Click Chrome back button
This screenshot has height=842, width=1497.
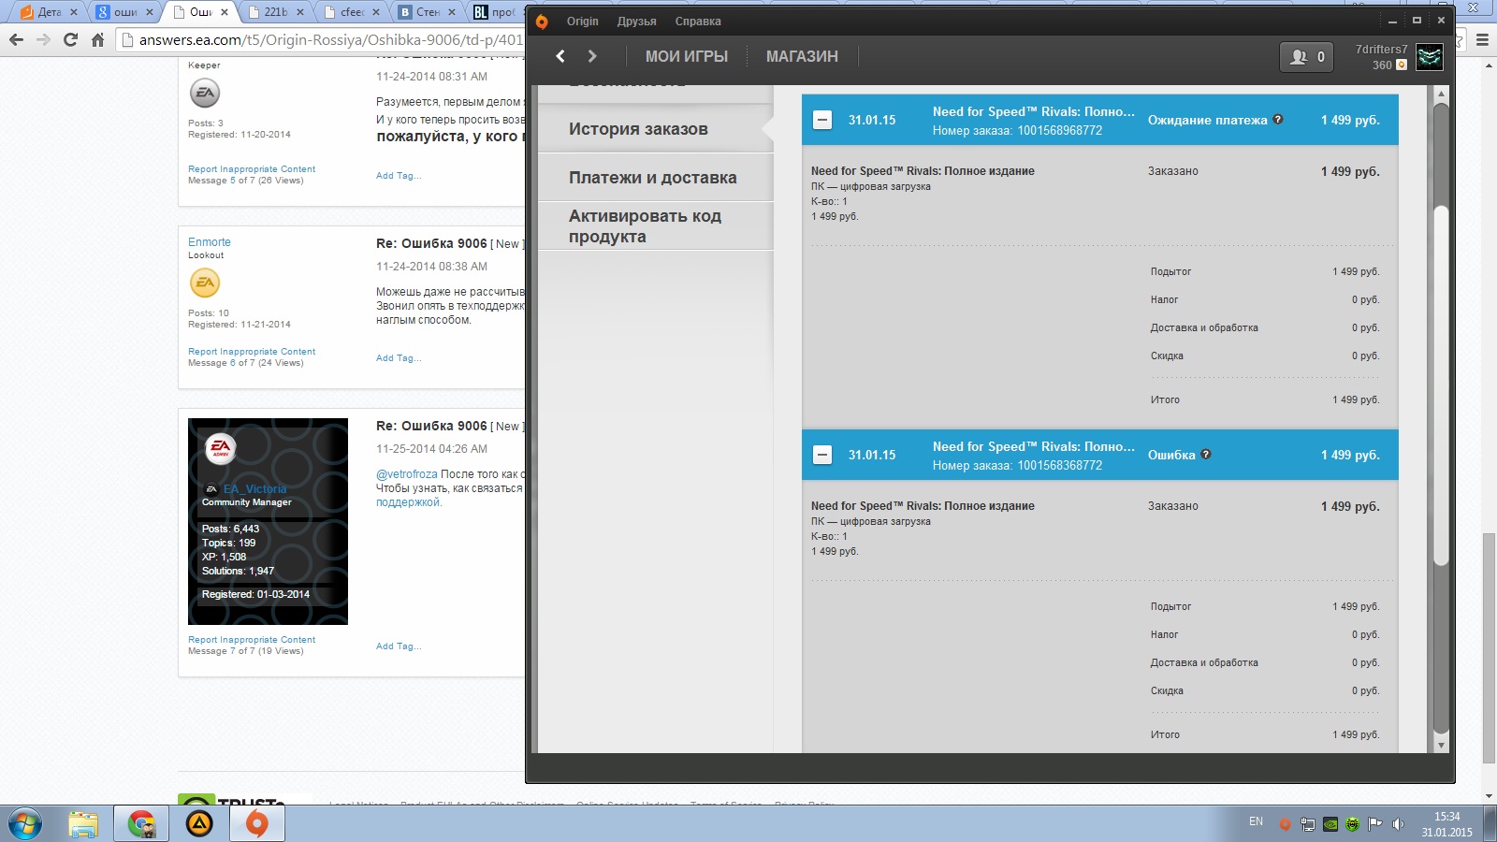pyautogui.click(x=16, y=39)
